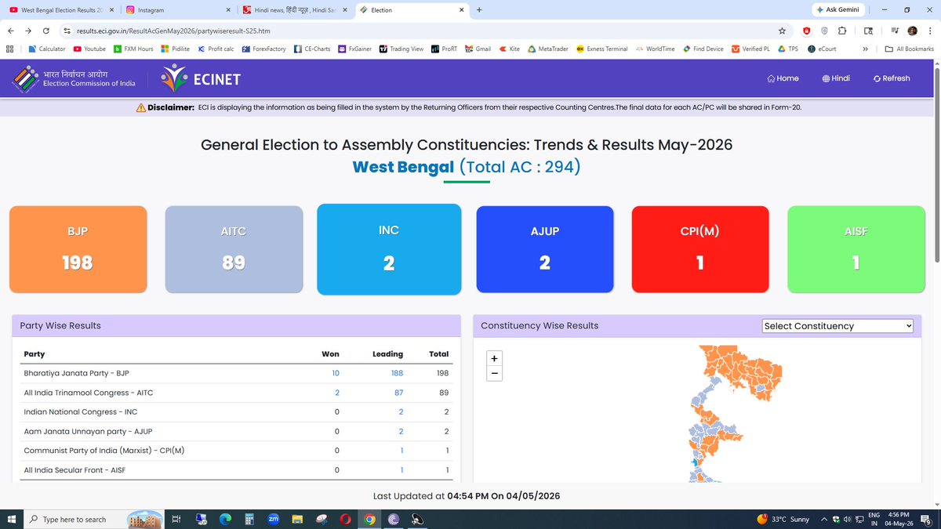941x529 pixels.
Task: Open the All Bookmarks folder
Action: [x=910, y=49]
